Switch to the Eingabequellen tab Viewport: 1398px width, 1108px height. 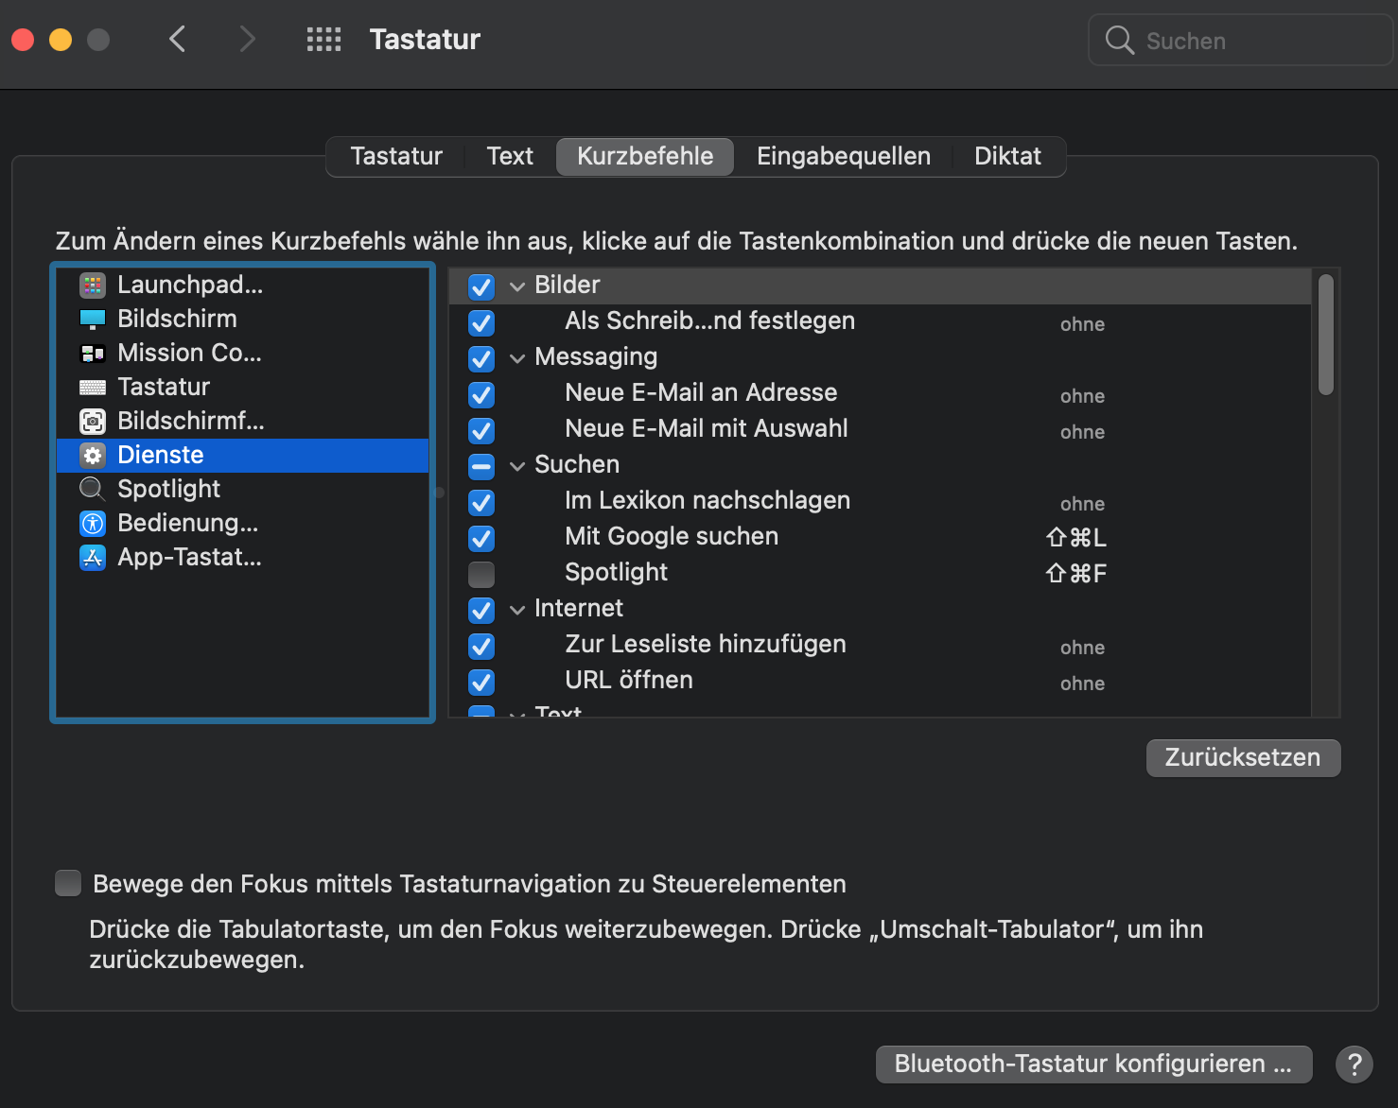(x=843, y=156)
